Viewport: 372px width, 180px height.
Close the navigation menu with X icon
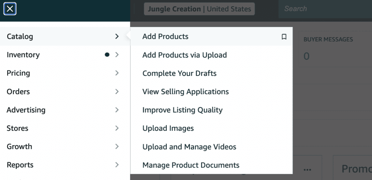(10, 9)
